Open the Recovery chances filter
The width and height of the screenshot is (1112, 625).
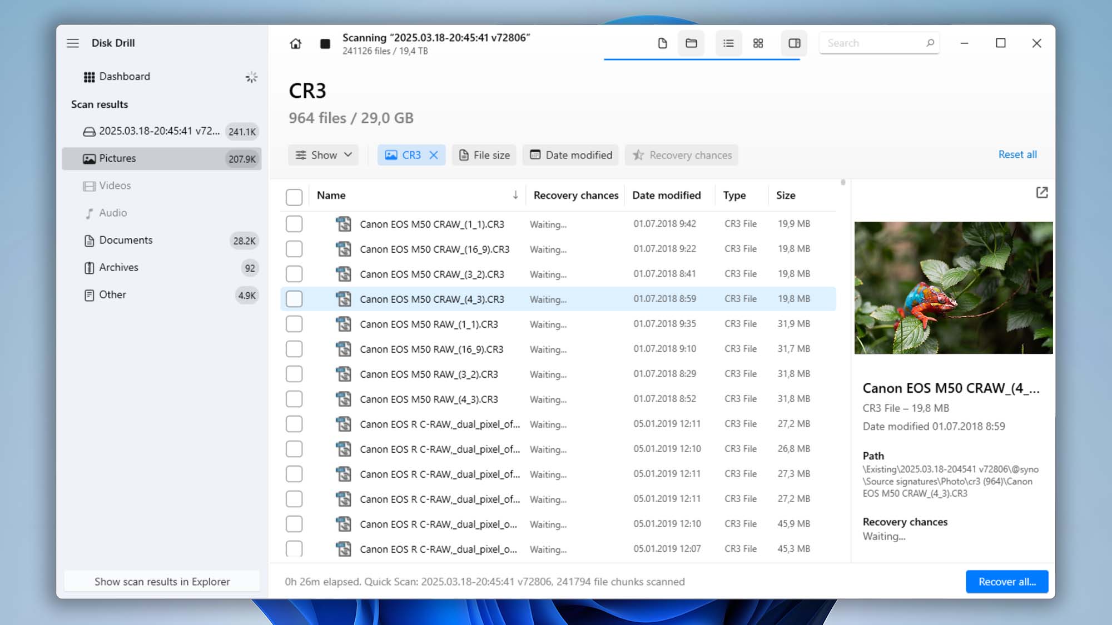(x=682, y=155)
